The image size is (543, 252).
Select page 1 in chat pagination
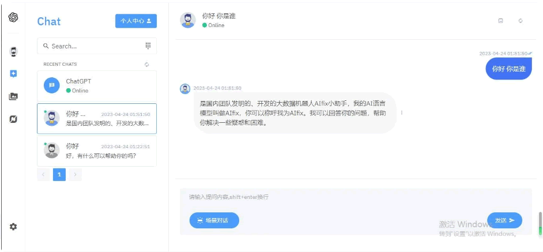pos(59,174)
